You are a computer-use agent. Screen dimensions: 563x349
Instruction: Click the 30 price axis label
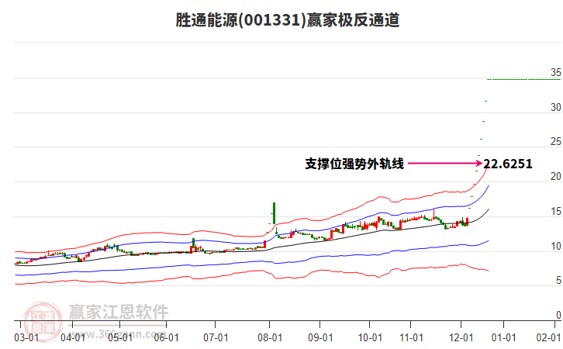(556, 107)
